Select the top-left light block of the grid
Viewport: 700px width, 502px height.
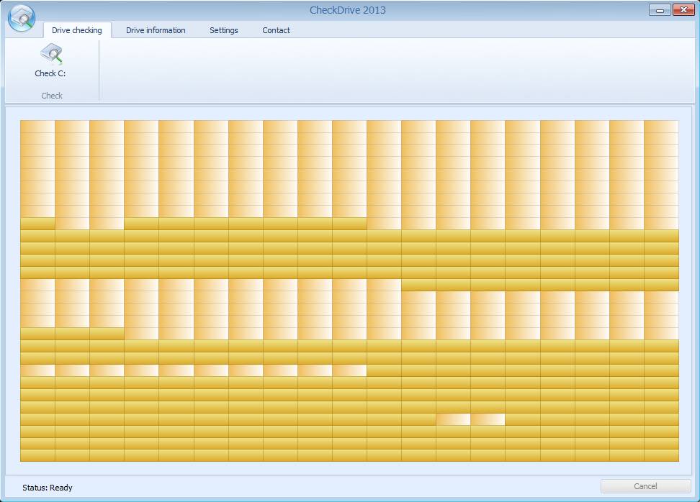[37, 126]
